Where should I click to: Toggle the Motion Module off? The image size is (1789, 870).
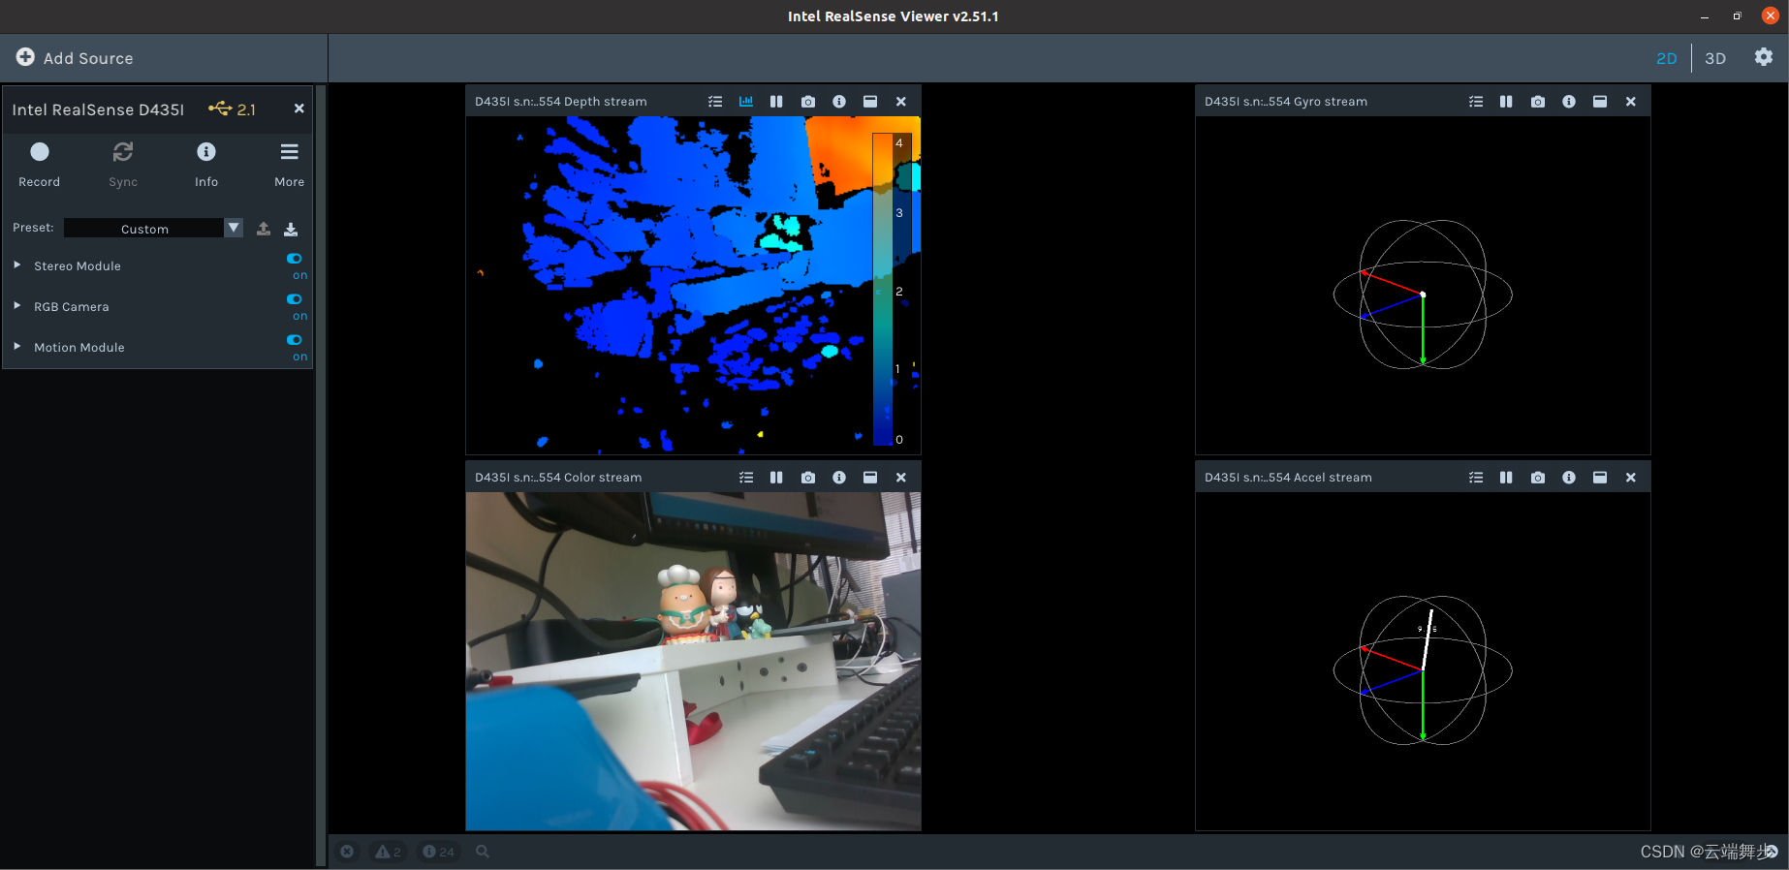(295, 340)
